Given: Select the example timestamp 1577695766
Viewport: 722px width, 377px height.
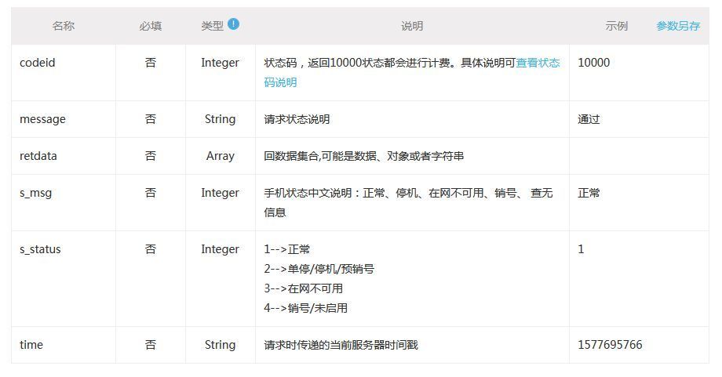Looking at the screenshot, I should pyautogui.click(x=610, y=345).
